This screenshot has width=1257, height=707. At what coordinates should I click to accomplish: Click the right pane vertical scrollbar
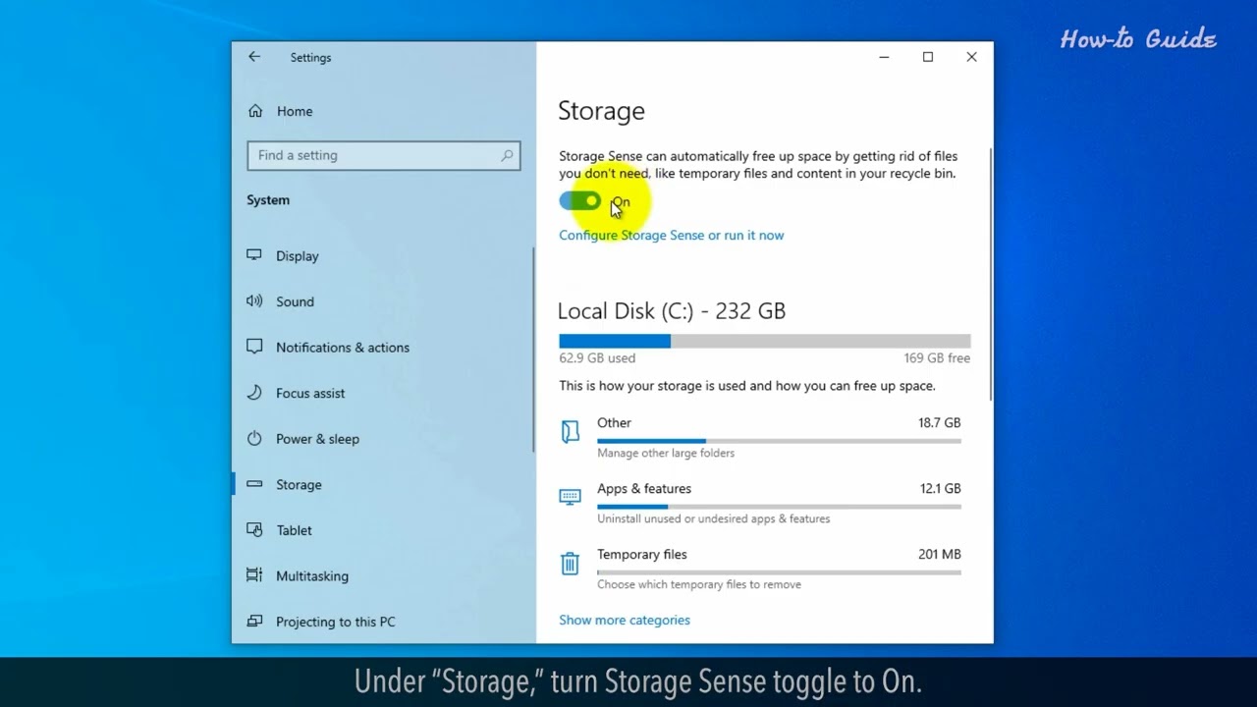click(990, 275)
